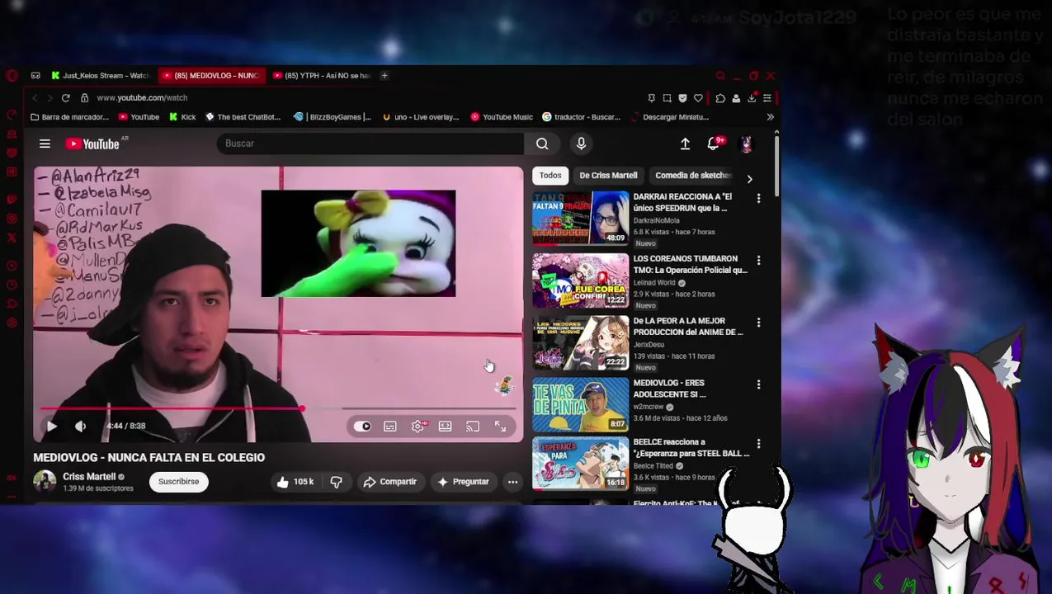Image resolution: width=1052 pixels, height=594 pixels.
Task: Open the browser's tab search icon
Action: 720,75
